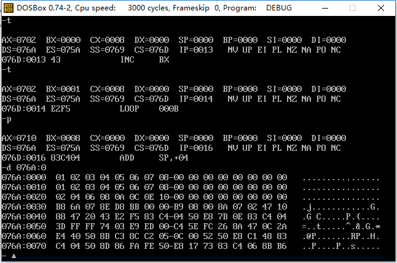Click the DOSBox title bar text
Screen dimensions: 397x263
(154, 8)
